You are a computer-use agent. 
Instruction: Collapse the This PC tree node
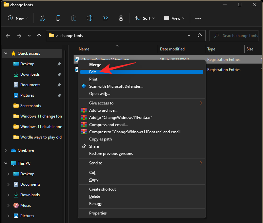point(6,163)
